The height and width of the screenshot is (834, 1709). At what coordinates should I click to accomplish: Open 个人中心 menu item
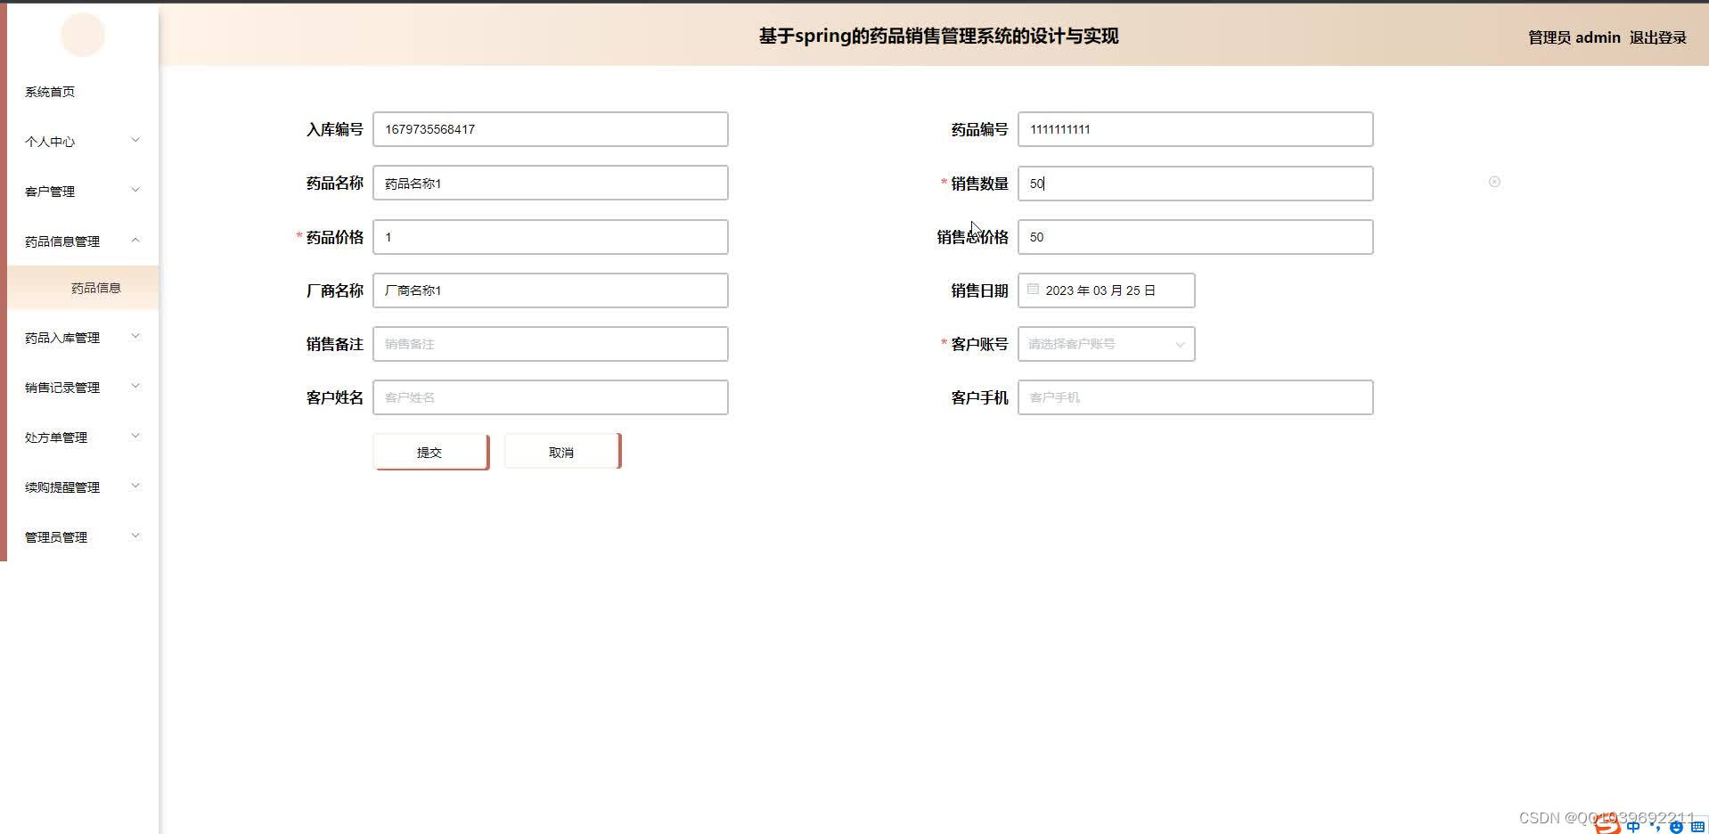click(50, 142)
